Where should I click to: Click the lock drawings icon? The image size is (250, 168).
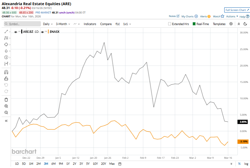pos(6,79)
